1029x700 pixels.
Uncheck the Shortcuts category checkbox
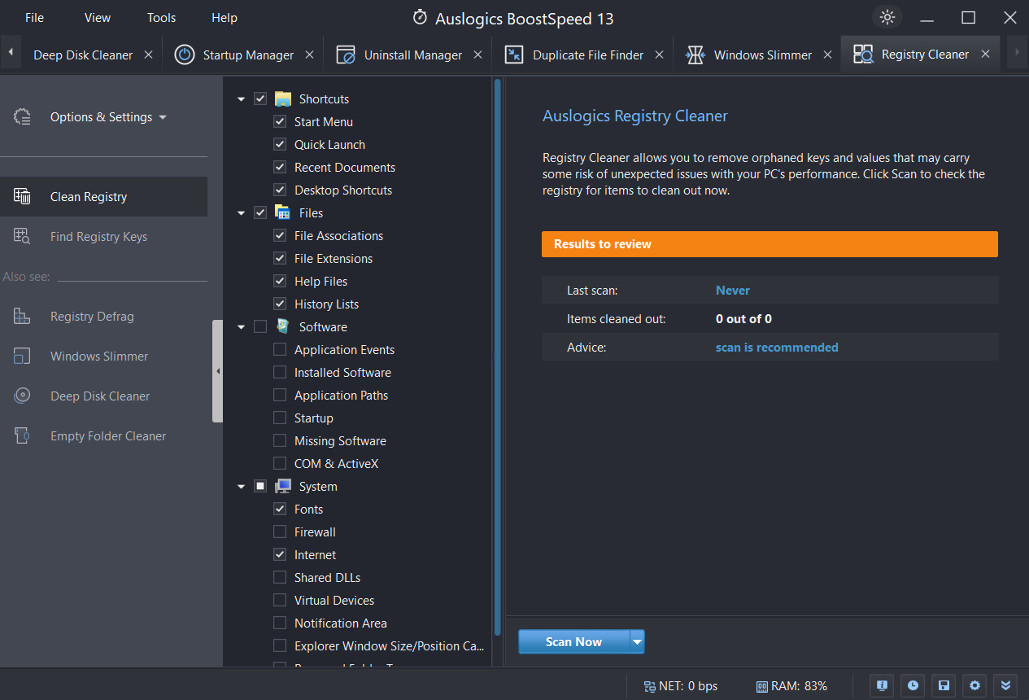[x=260, y=98]
